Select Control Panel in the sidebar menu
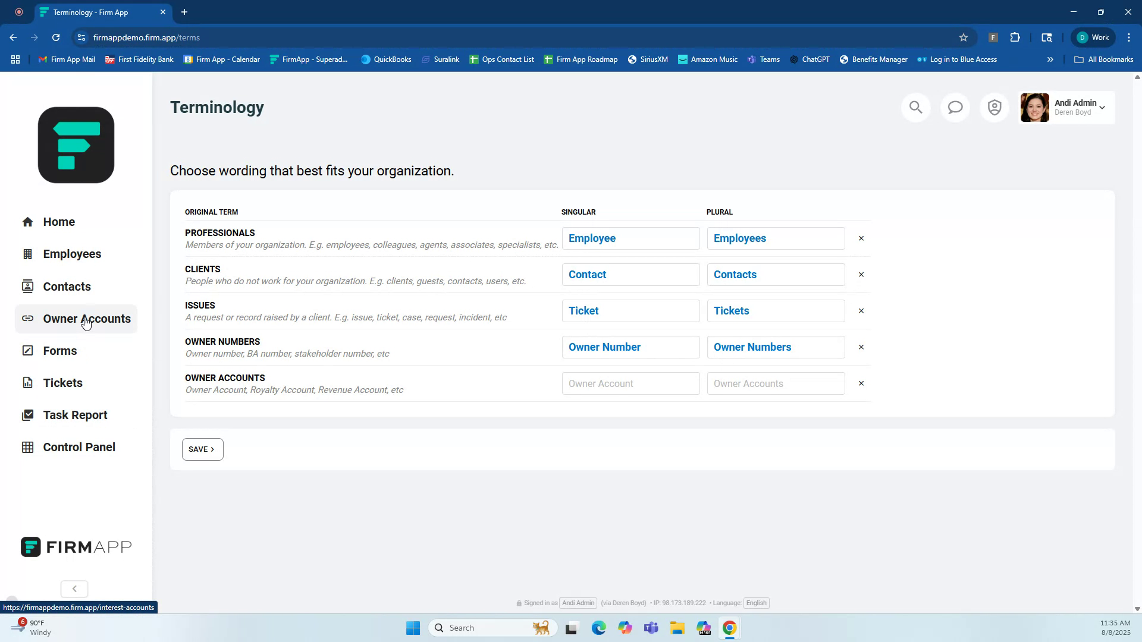This screenshot has height=642, width=1142. (79, 447)
